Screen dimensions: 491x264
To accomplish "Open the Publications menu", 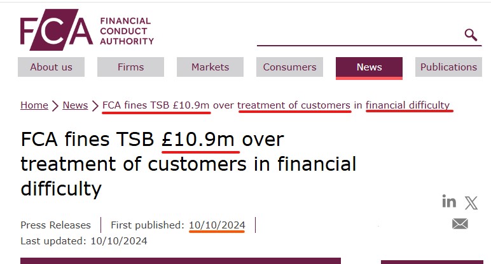I will click(449, 67).
